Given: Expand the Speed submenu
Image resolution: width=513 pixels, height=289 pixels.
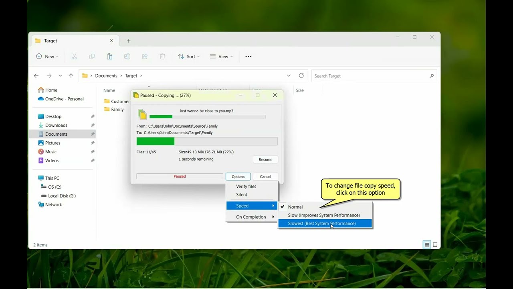Looking at the screenshot, I should [252, 206].
